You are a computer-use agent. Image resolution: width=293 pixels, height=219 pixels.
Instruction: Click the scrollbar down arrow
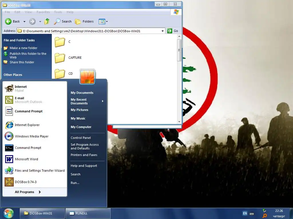click(x=179, y=121)
